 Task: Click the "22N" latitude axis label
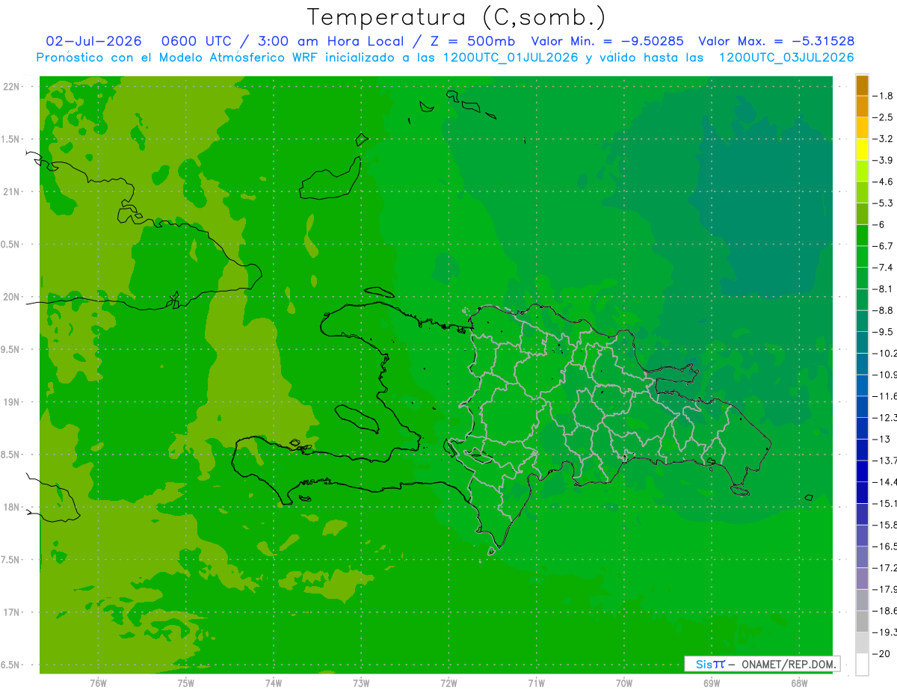click(x=12, y=87)
